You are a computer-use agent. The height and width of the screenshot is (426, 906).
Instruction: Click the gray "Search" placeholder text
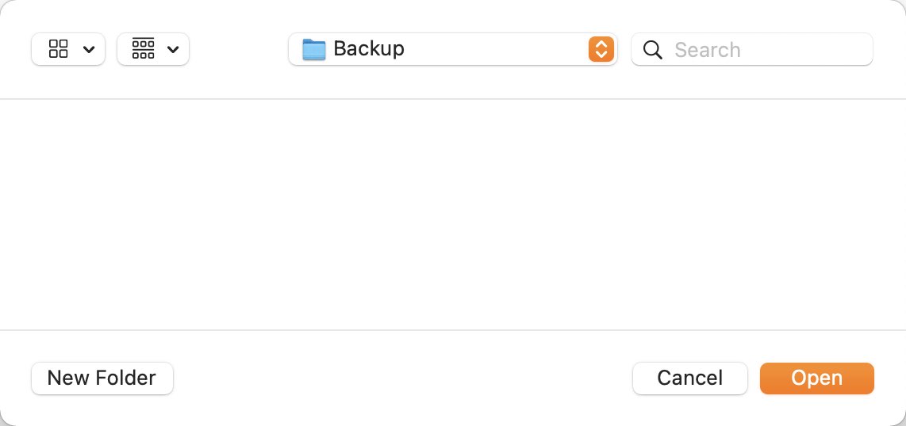[x=707, y=50]
